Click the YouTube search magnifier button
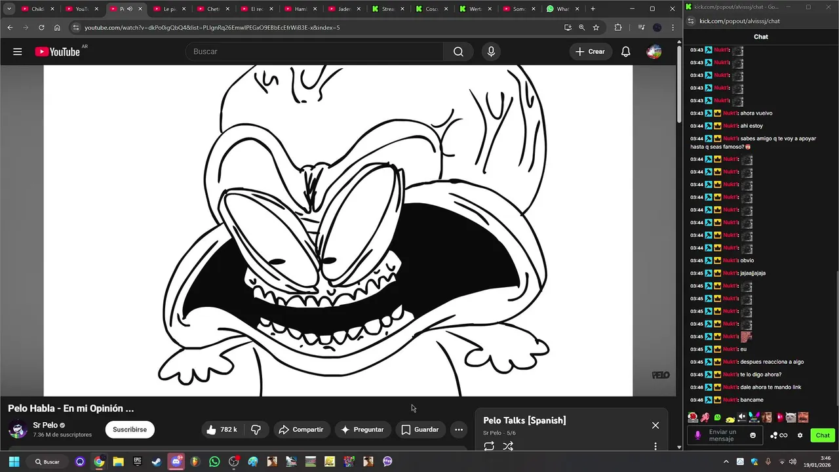839x472 pixels. (458, 52)
